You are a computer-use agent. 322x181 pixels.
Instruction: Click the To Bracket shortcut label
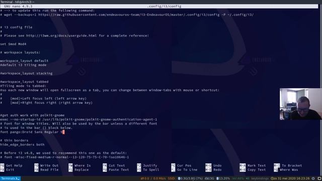point(292,165)
